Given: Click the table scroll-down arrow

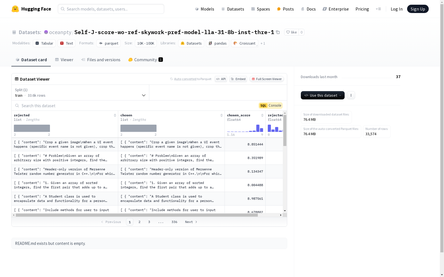Looking at the screenshot, I should coord(285,211).
